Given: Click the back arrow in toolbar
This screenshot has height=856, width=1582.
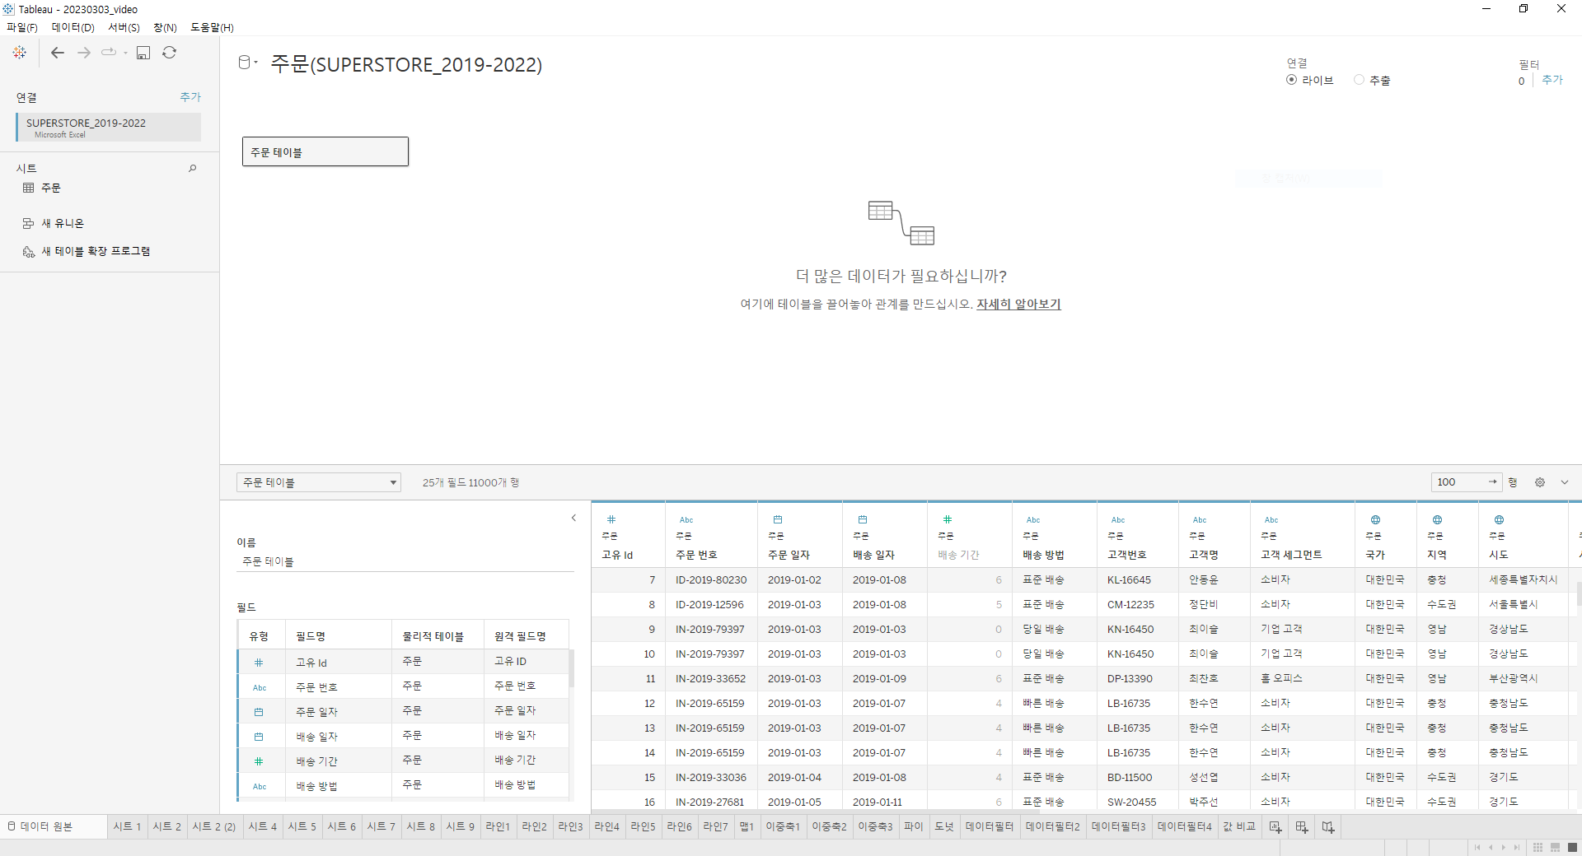Looking at the screenshot, I should (x=58, y=53).
